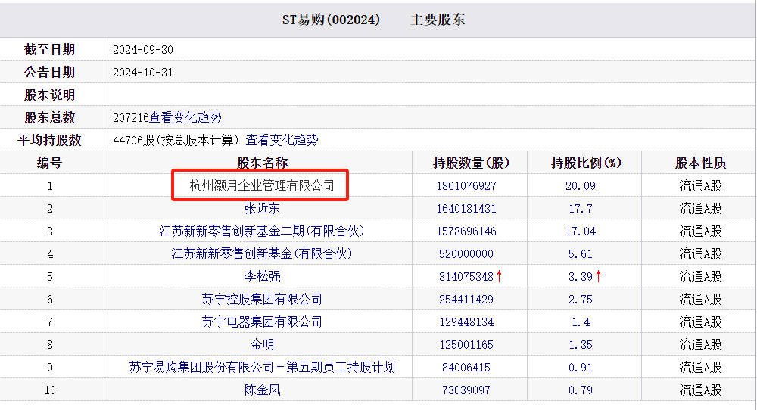This screenshot has width=757, height=410.
Task: Open 江苏新新零售创新基金二期(有限合伙) link
Action: pos(262,231)
